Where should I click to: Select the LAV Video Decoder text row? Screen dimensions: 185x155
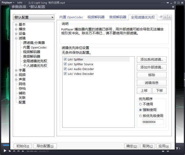81,74
